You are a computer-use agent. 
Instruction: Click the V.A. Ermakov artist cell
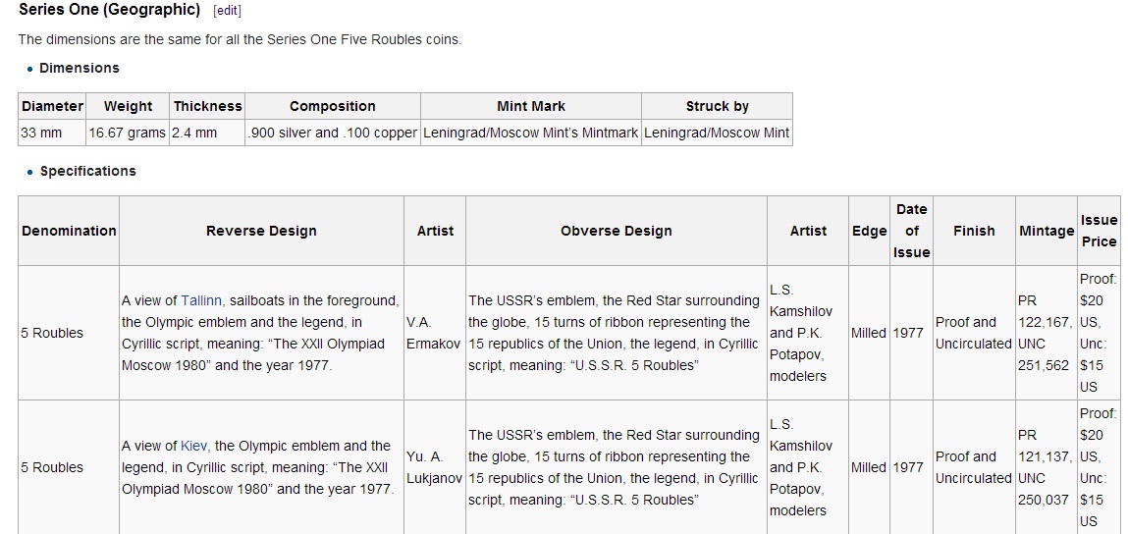(x=435, y=333)
